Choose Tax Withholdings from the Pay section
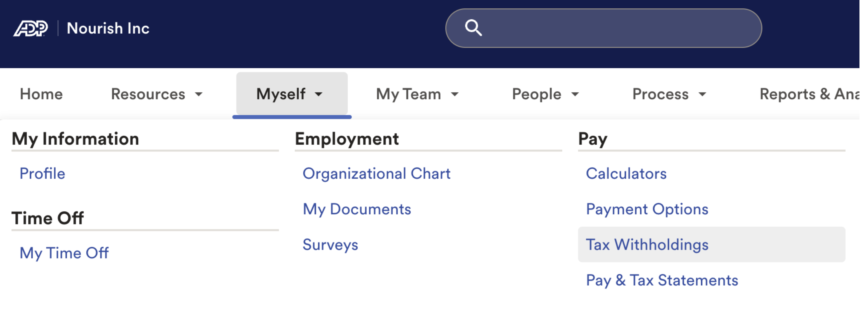The height and width of the screenshot is (322, 860). [647, 245]
